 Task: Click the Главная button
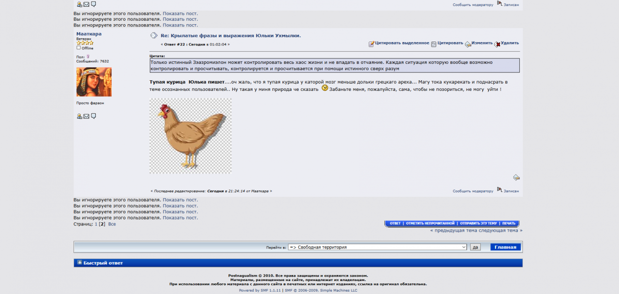click(505, 247)
